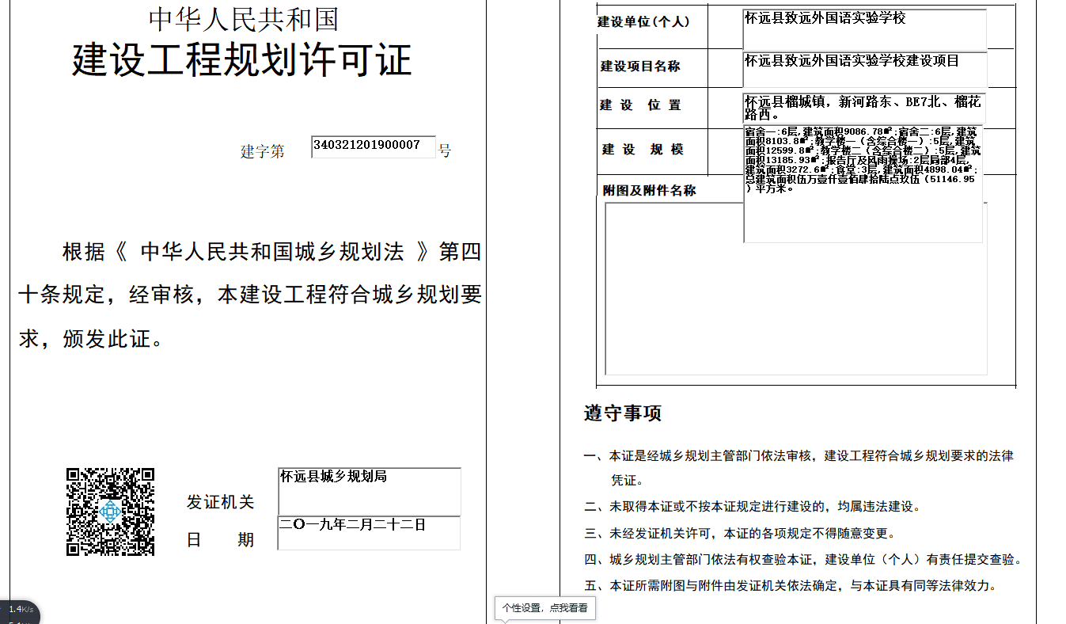Click the label 建设规模
The height and width of the screenshot is (624, 1066).
tap(643, 150)
